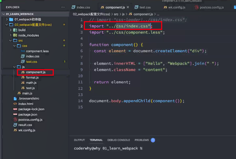This screenshot has width=236, height=159.
Task: Open main.js in the explorer
Action: pyautogui.click(x=27, y=93)
